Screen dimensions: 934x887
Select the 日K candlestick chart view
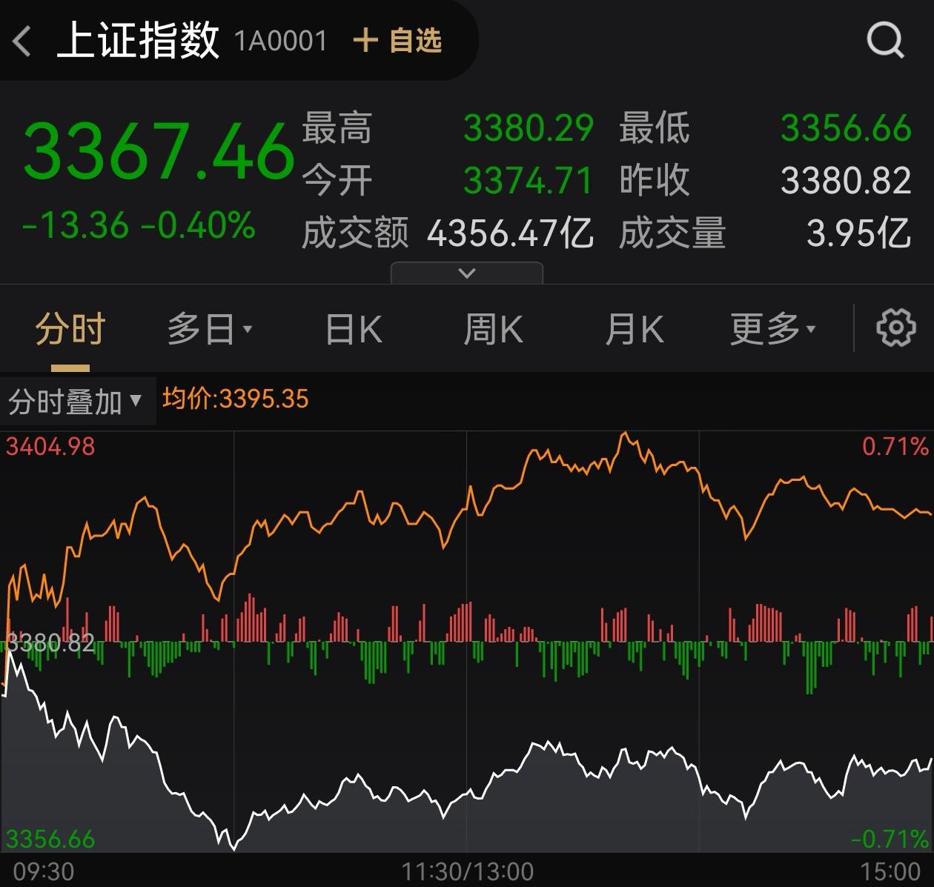click(x=353, y=327)
